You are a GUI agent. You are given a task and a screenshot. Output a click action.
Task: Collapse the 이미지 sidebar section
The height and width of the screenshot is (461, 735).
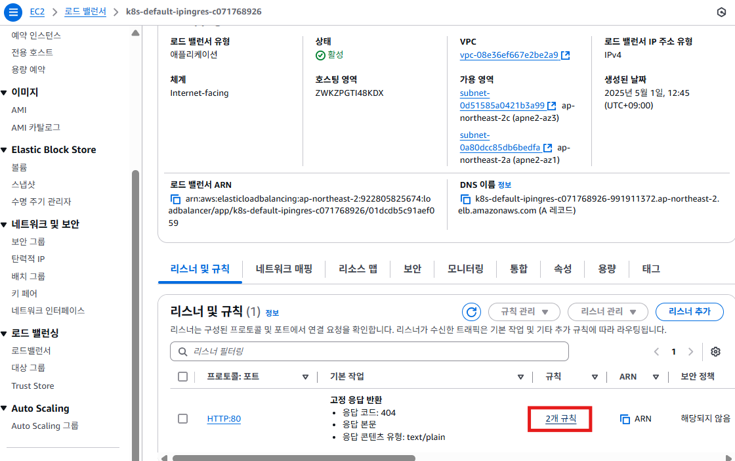[4, 93]
